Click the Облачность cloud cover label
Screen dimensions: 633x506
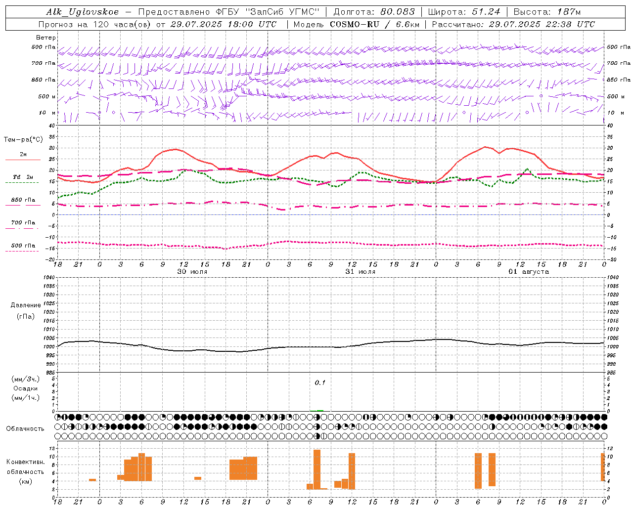25,428
